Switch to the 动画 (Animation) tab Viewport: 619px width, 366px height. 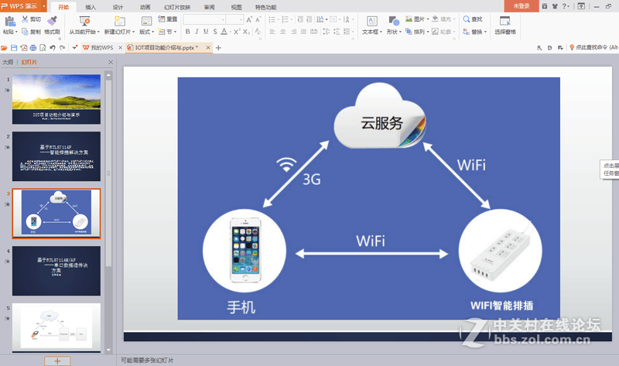(x=145, y=7)
